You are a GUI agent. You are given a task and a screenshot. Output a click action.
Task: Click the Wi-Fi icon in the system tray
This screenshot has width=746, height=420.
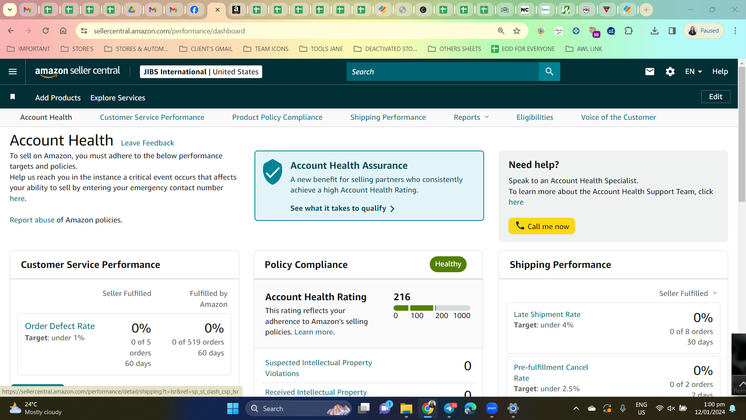[659, 408]
